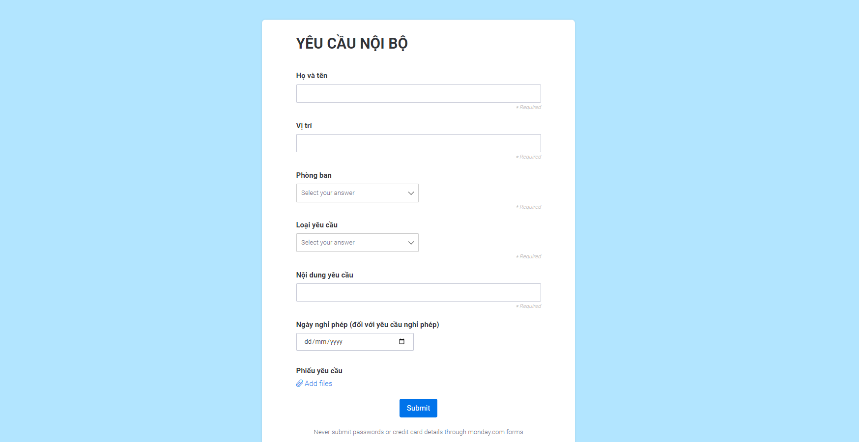Click the Add files link
Screen dimensions: 859x442
point(318,384)
